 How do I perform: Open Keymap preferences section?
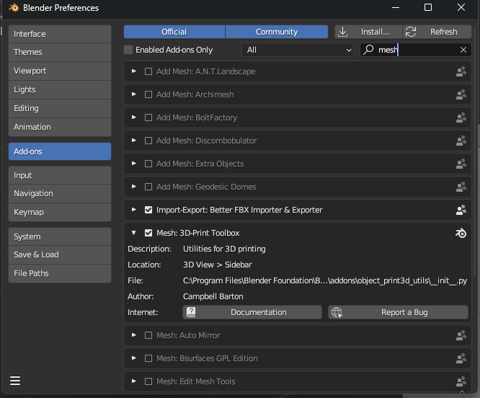[60, 212]
